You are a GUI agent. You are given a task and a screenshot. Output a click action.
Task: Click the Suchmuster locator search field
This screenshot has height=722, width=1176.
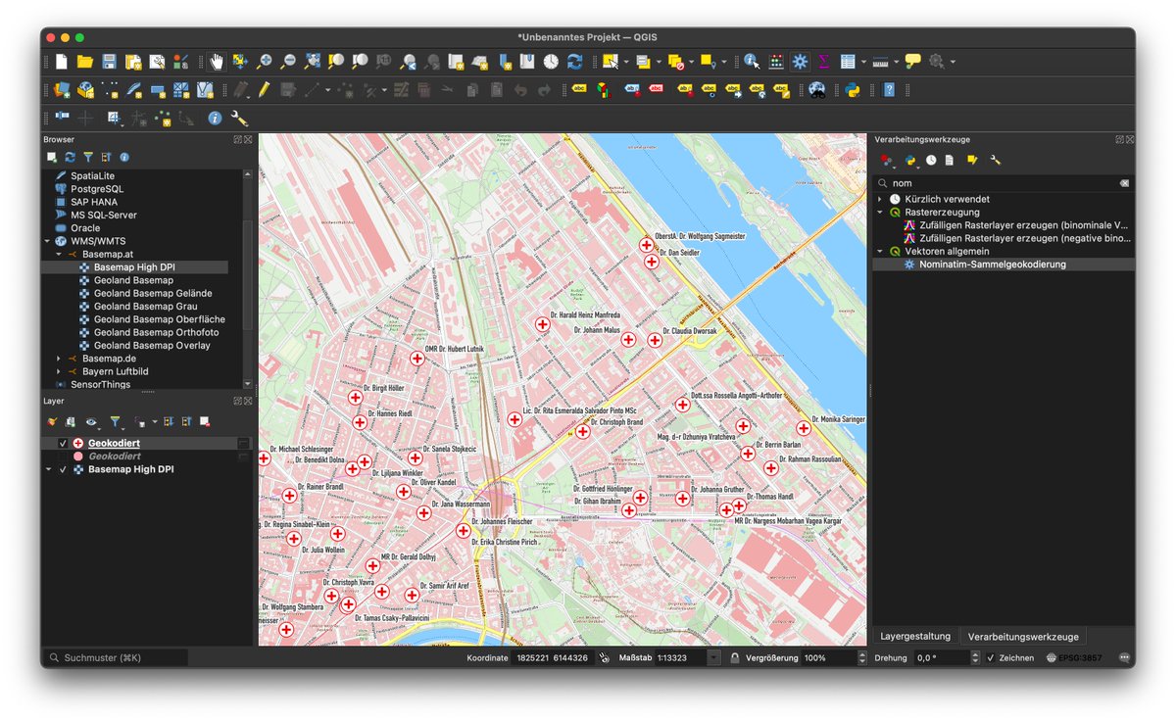117,657
